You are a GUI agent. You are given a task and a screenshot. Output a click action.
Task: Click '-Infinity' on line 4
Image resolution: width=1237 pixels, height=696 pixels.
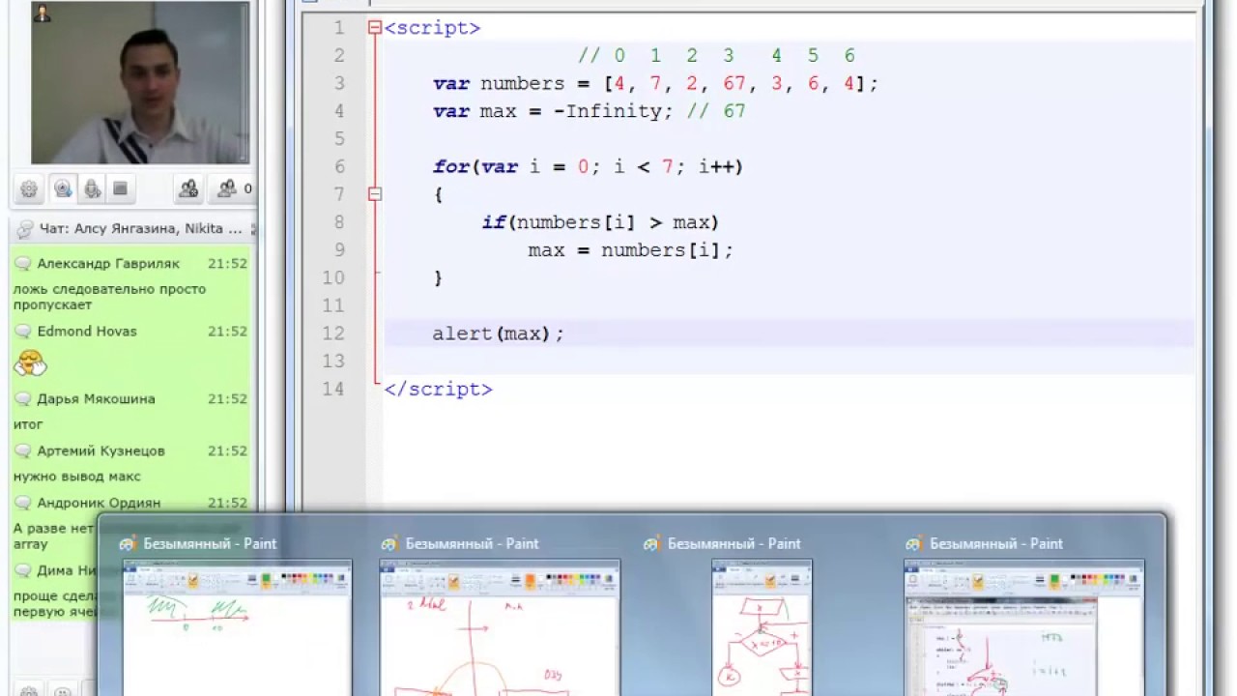coord(606,111)
